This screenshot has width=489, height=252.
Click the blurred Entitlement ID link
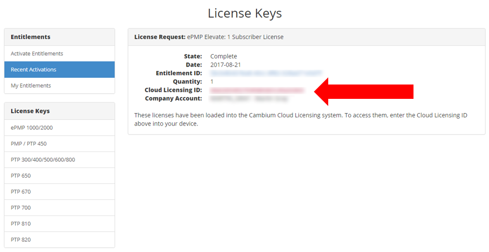266,73
